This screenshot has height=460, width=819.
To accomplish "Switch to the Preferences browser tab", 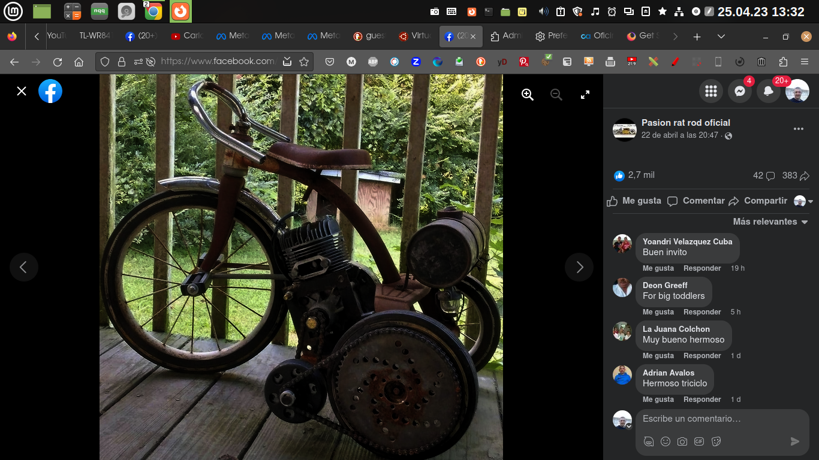I will tap(551, 36).
